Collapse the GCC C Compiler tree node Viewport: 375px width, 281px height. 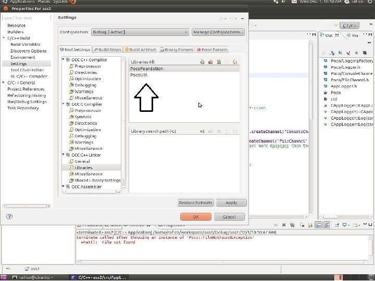point(63,104)
